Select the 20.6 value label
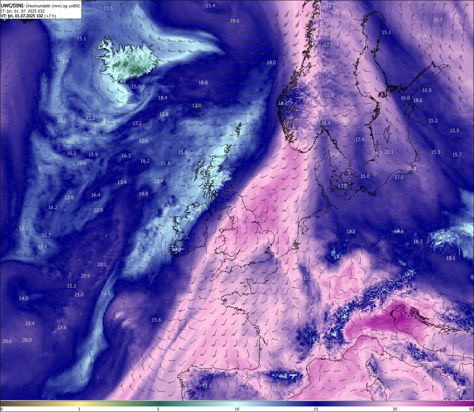Image resolution: width=474 pixels, height=412 pixels. (7, 341)
